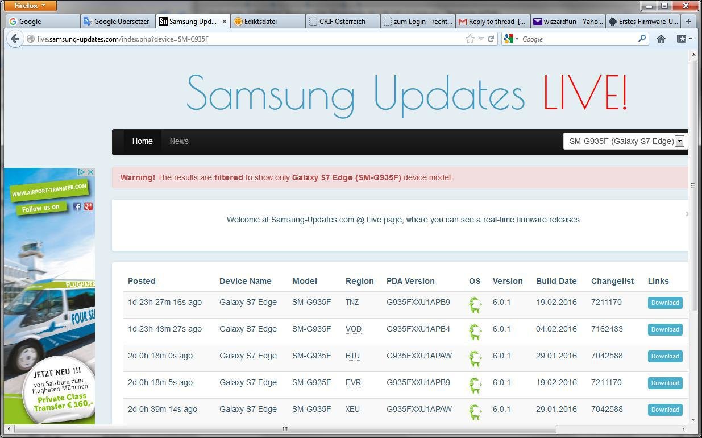Click Android icon in BTU row
Viewport: 702px width, 438px height.
pyautogui.click(x=475, y=358)
